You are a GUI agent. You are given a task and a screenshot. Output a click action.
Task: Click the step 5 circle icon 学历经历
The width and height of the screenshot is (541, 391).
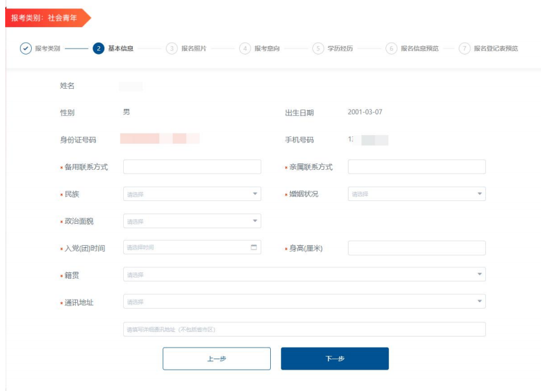pyautogui.click(x=318, y=49)
